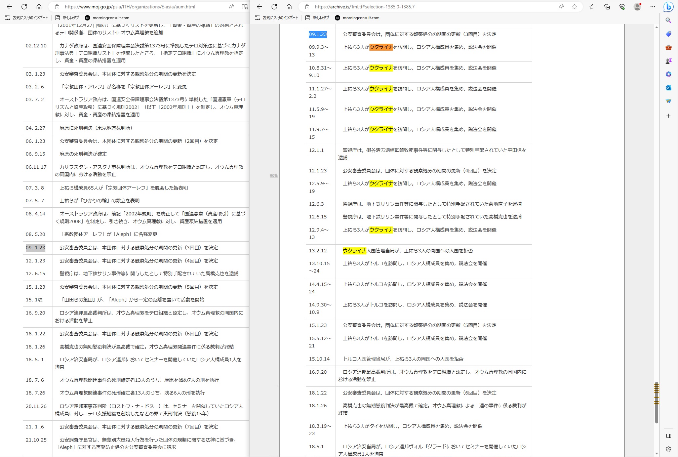This screenshot has height=457, width=678.
Task: Go back in the right browser window
Action: click(260, 7)
